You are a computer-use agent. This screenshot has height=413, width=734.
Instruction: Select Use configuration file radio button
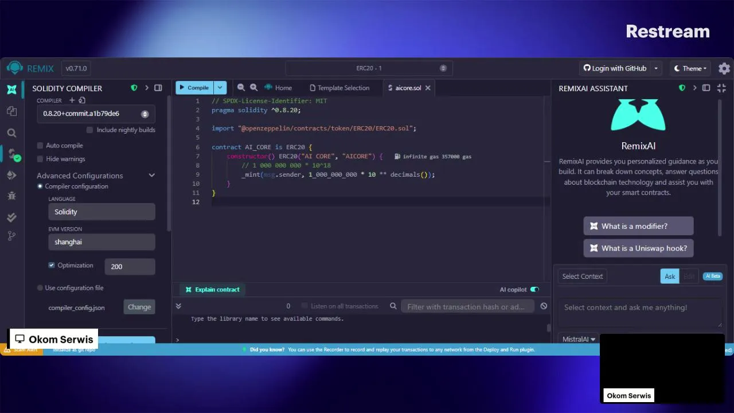[40, 288]
